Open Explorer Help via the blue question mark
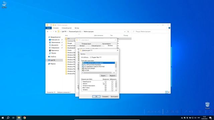 pyautogui.click(x=169, y=28)
